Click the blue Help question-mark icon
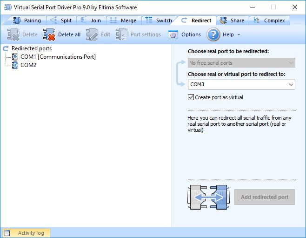 (x=213, y=34)
